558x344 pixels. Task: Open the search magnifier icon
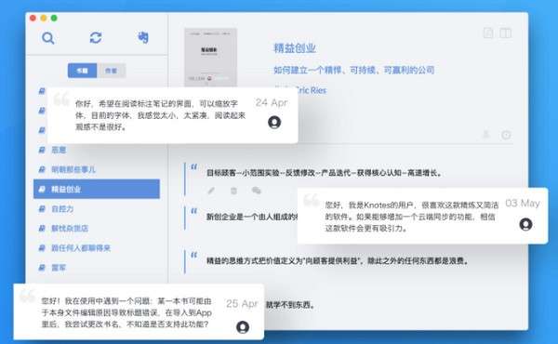[x=48, y=38]
